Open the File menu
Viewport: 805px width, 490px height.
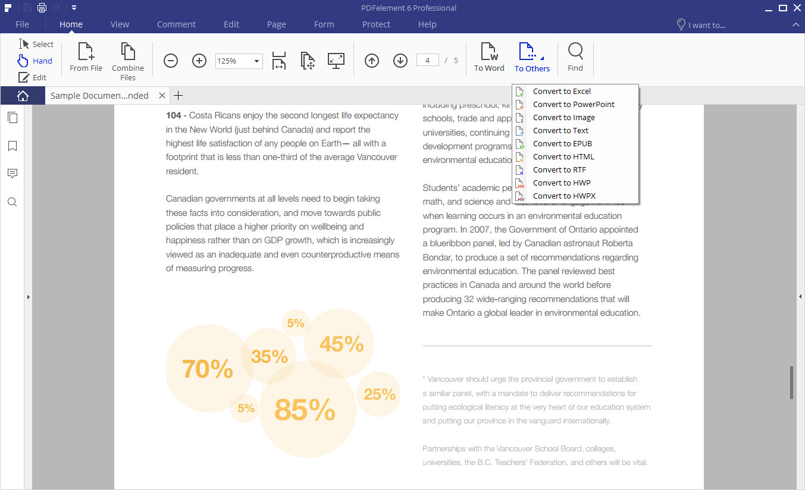click(22, 24)
